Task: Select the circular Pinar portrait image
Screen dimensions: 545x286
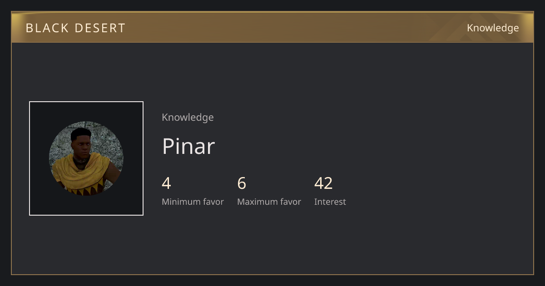Action: point(86,158)
